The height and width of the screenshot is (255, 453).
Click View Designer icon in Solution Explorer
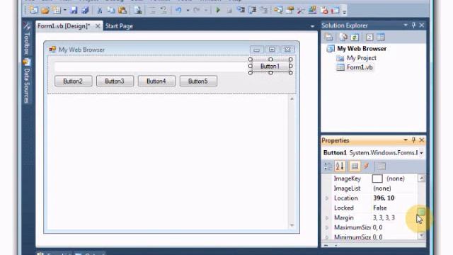381,37
